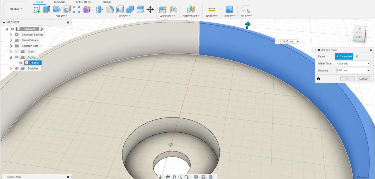Select the Joint tool

pos(173,9)
